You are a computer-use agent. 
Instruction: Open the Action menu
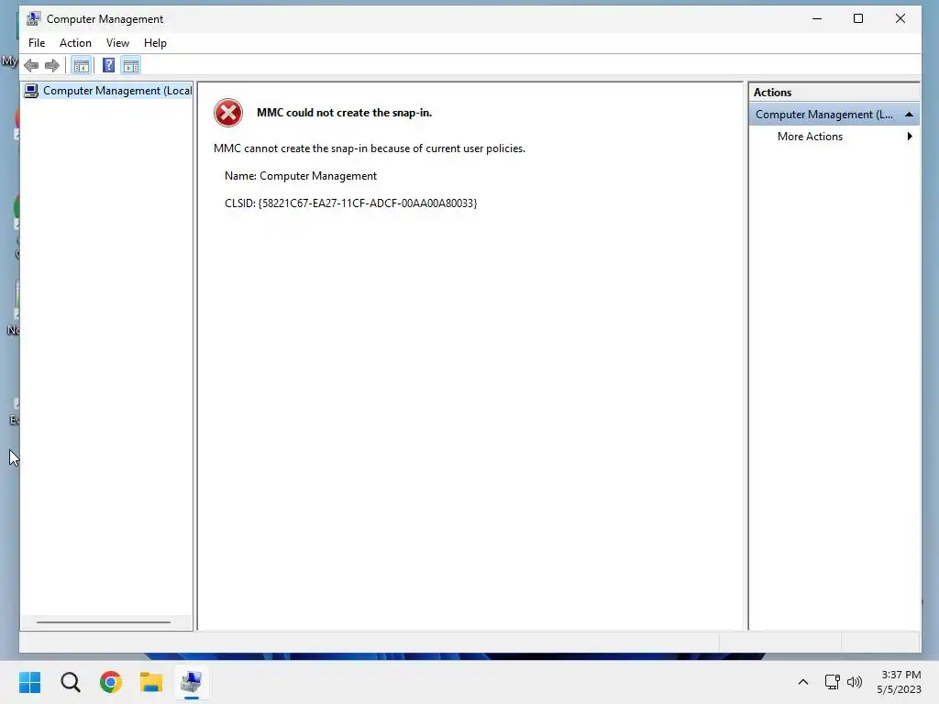pos(75,43)
